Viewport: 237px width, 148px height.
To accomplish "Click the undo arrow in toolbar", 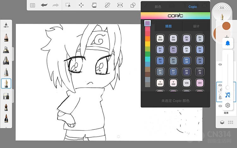I will pyautogui.click(x=44, y=5).
